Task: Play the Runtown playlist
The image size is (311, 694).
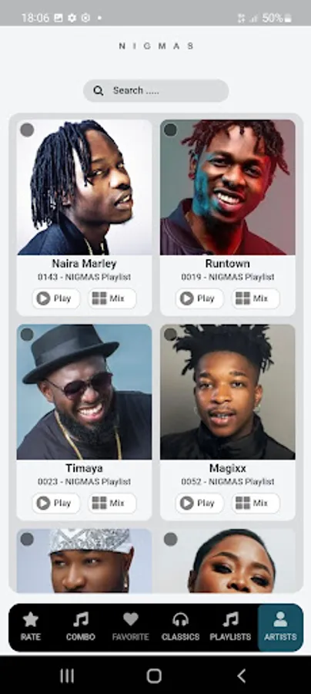Action: click(x=199, y=298)
